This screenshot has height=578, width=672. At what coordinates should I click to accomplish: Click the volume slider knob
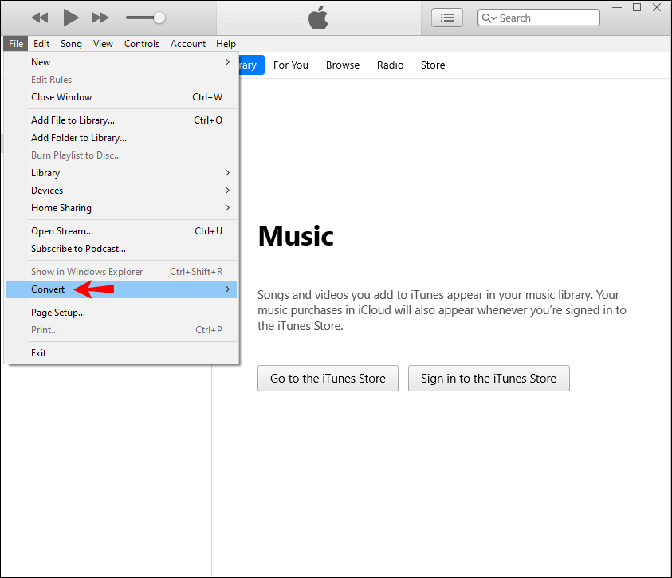[159, 18]
